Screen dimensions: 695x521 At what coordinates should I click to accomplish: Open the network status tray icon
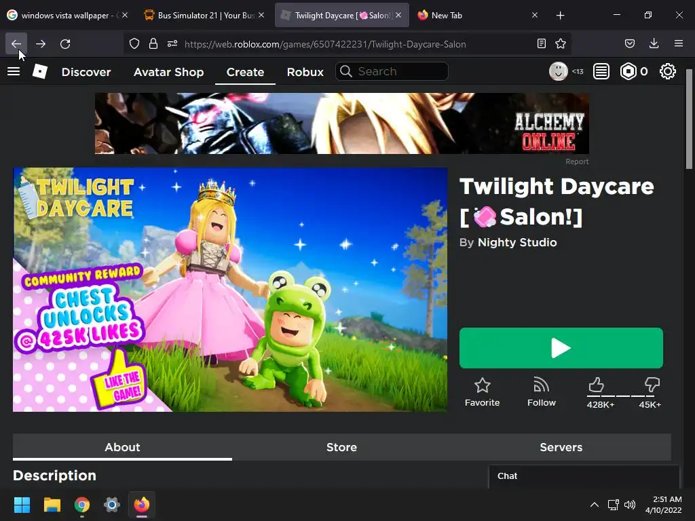613,505
